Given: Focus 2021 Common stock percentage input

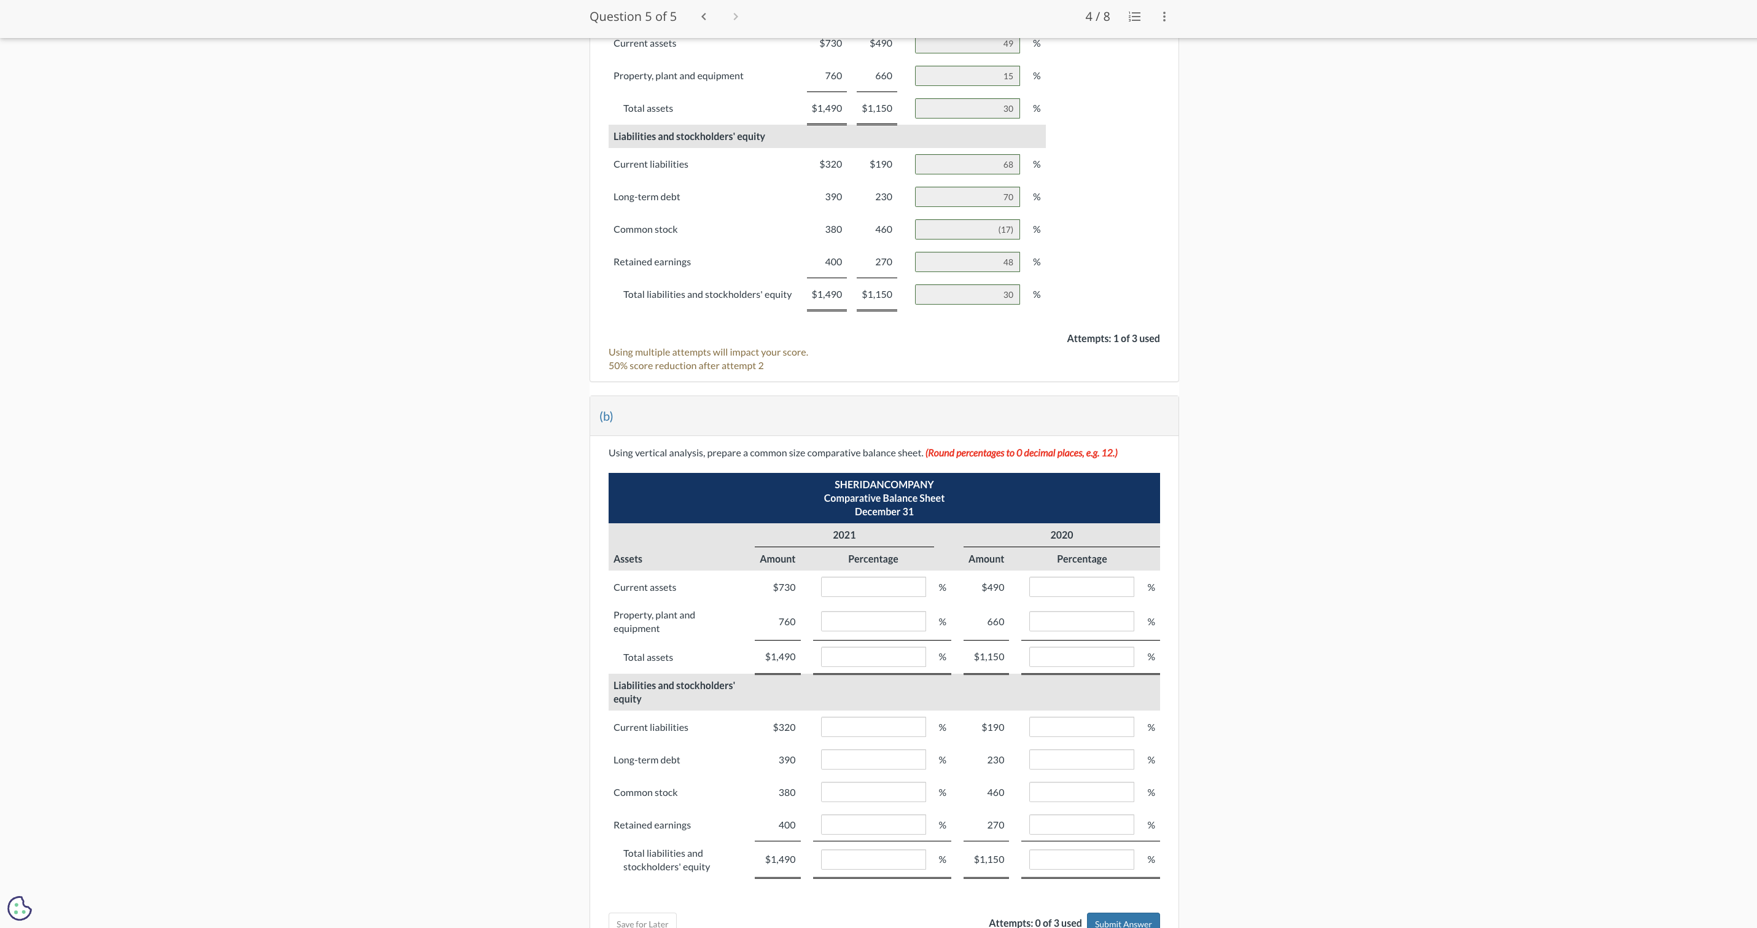Looking at the screenshot, I should click(x=873, y=792).
